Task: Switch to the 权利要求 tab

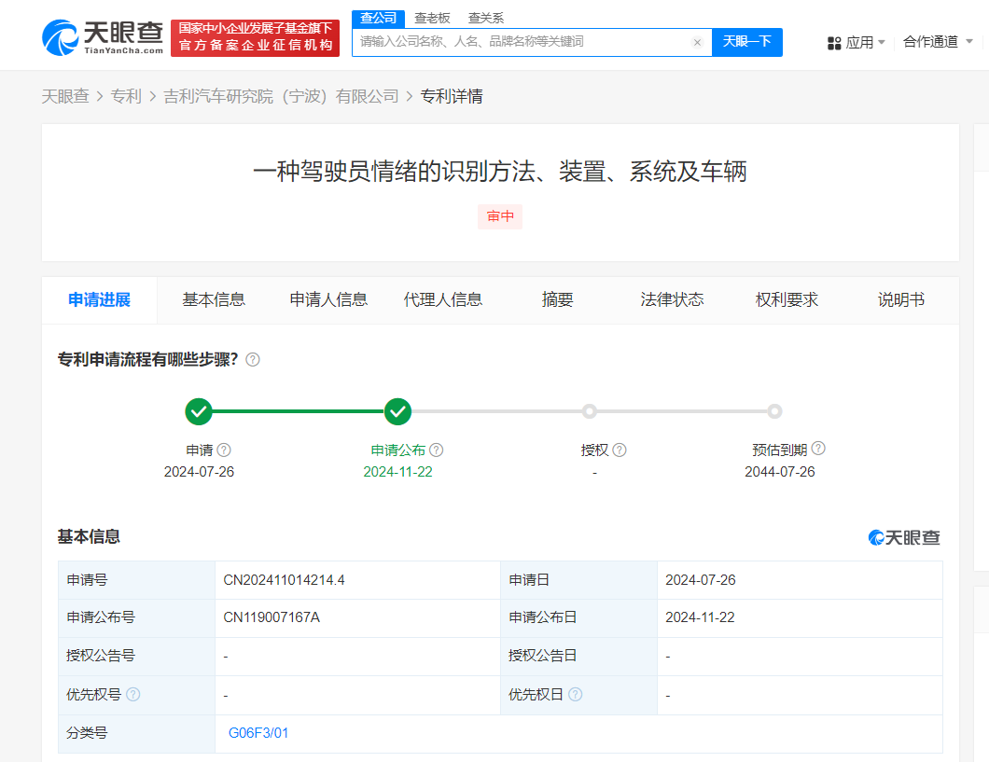Action: tap(787, 299)
